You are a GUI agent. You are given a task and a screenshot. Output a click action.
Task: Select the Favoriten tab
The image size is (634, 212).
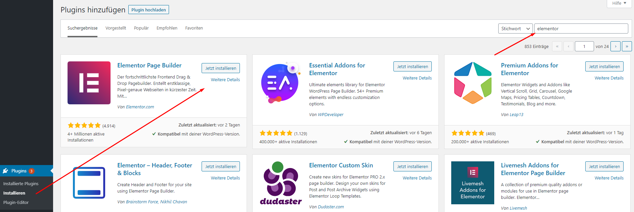[194, 28]
